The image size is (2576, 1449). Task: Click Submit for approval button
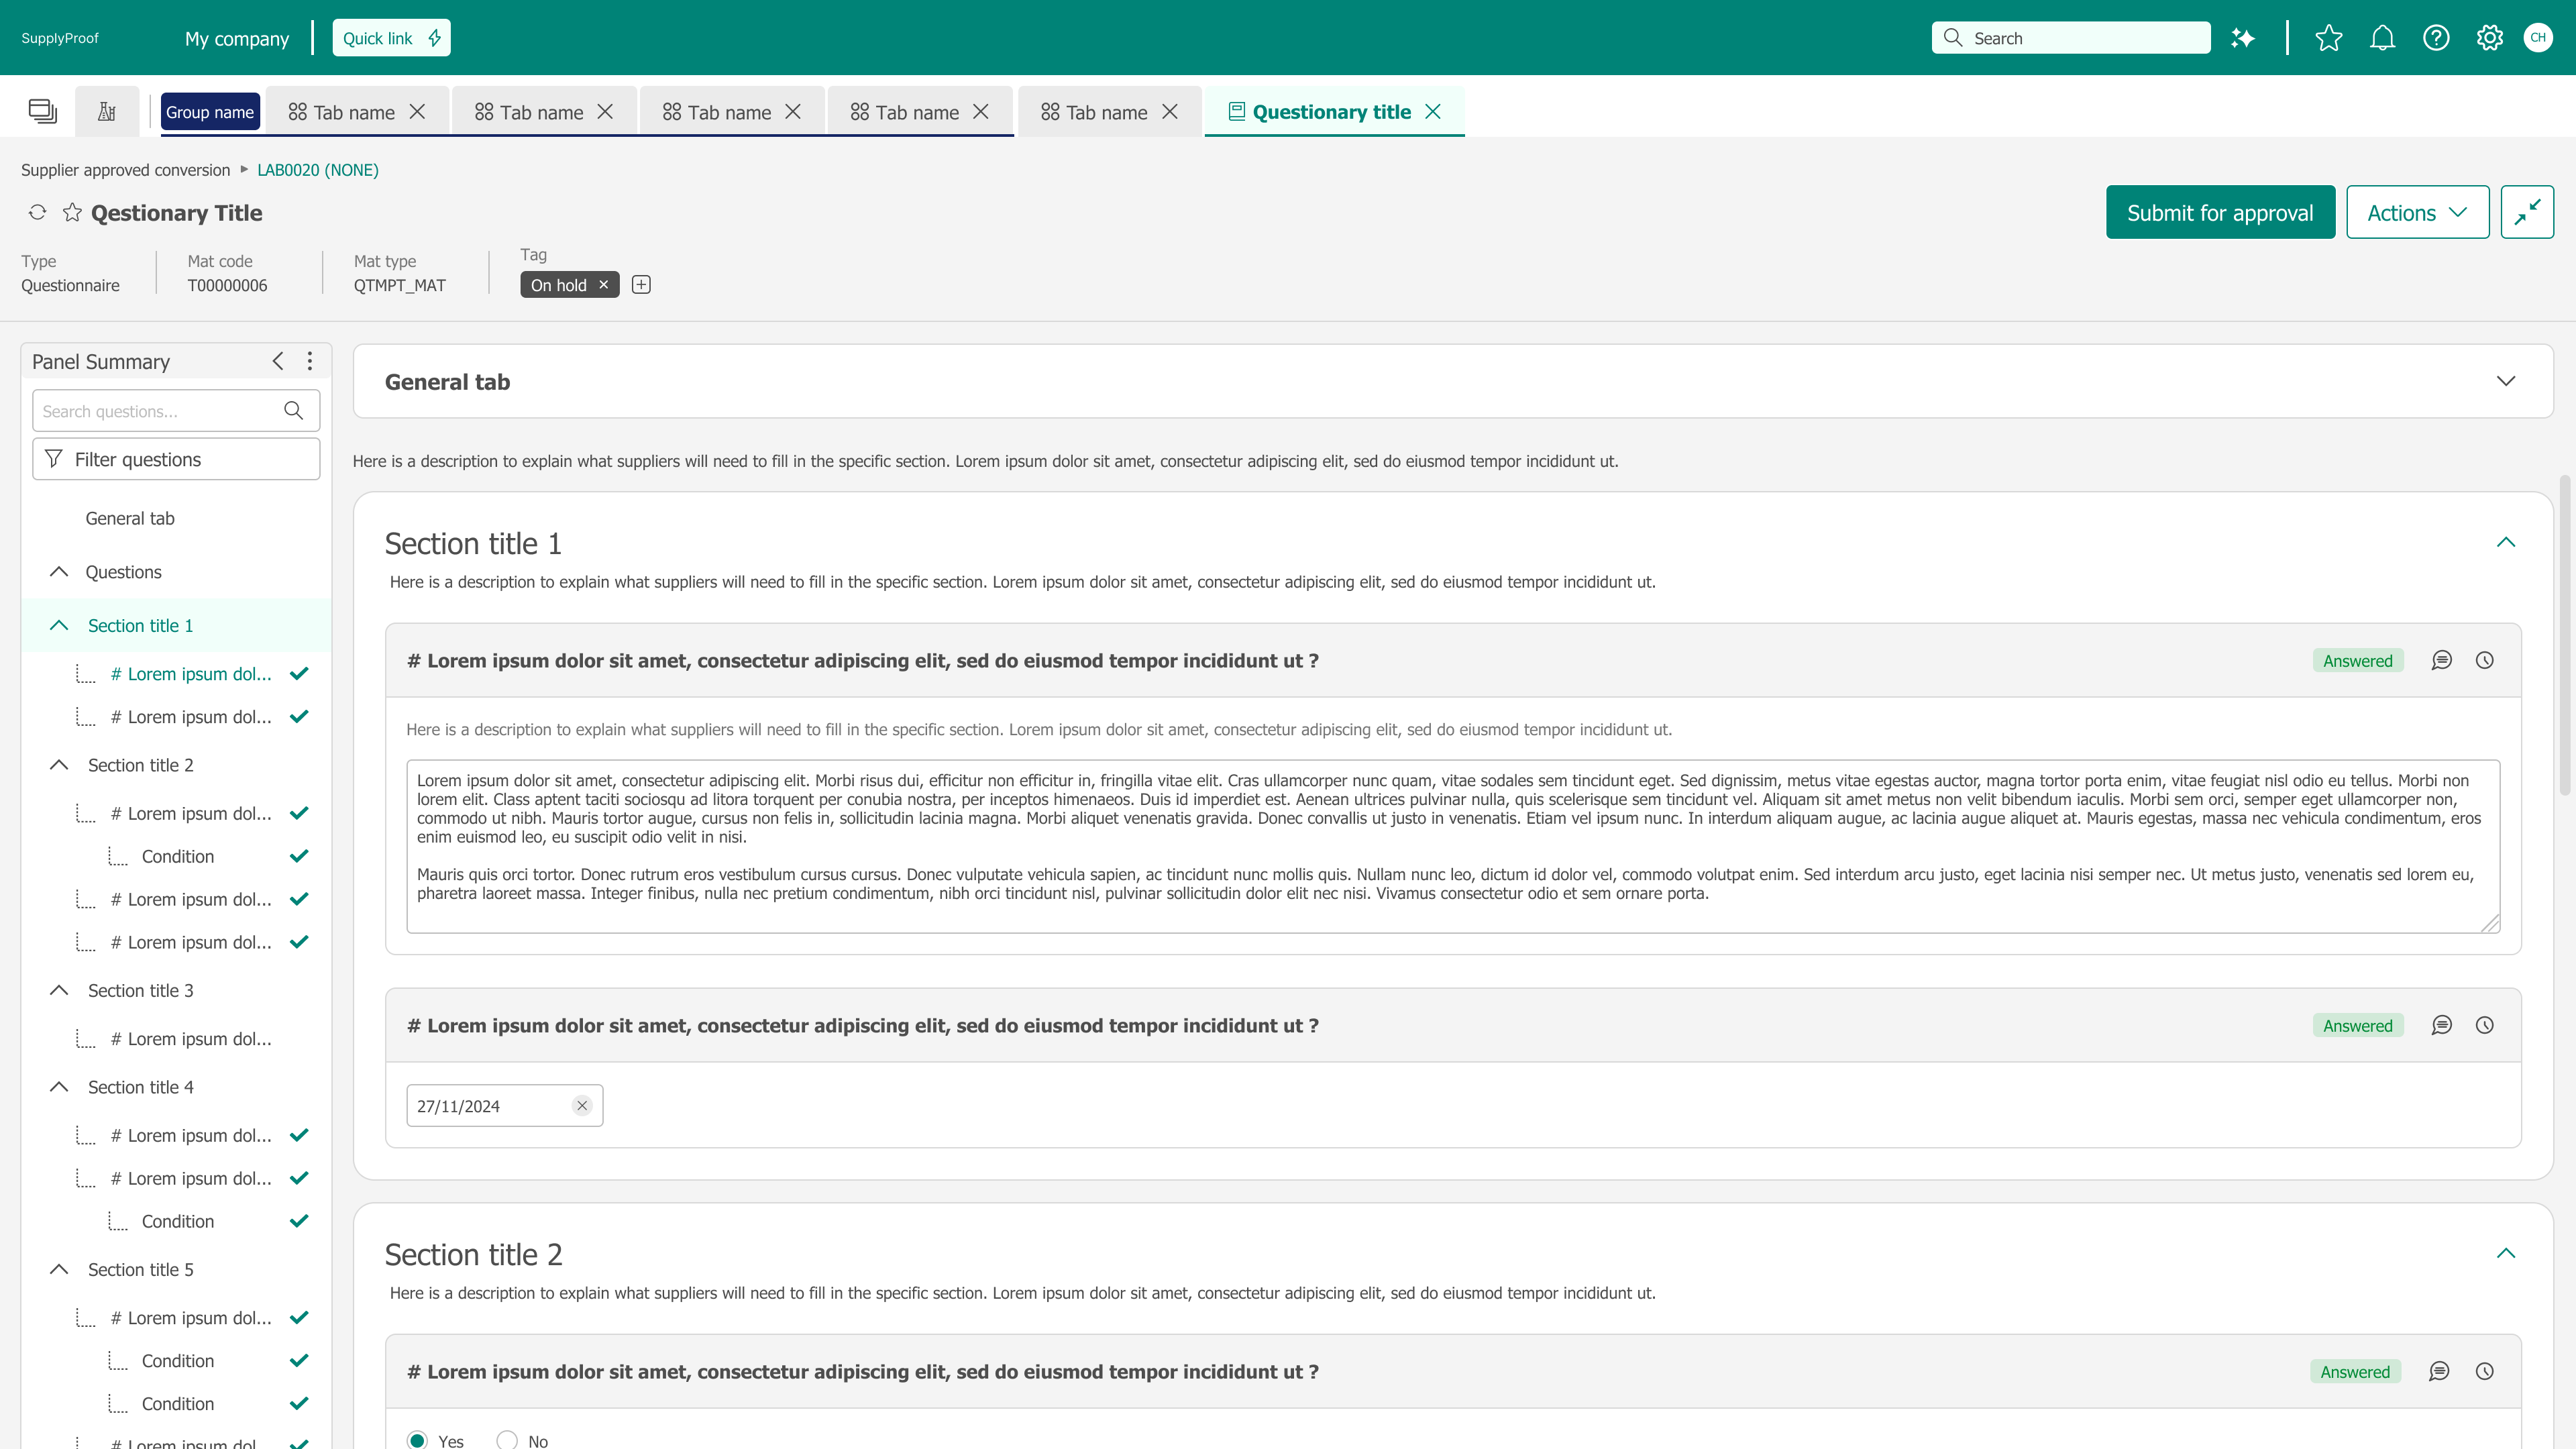click(x=2220, y=212)
